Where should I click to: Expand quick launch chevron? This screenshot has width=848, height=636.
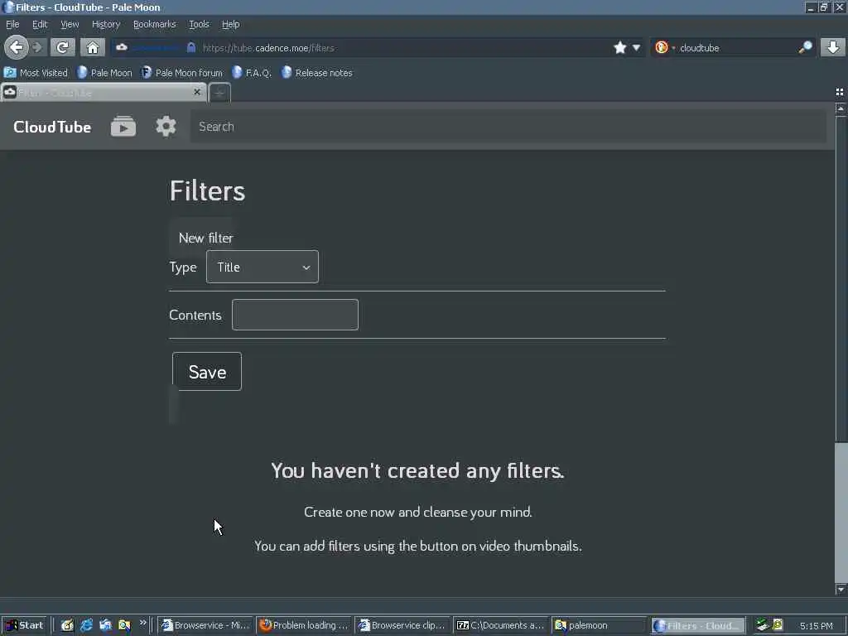coord(142,623)
